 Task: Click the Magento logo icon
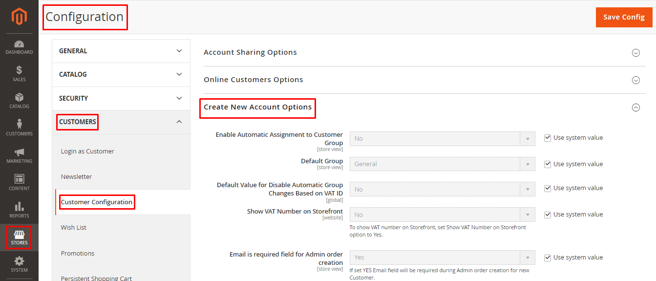coord(19,17)
